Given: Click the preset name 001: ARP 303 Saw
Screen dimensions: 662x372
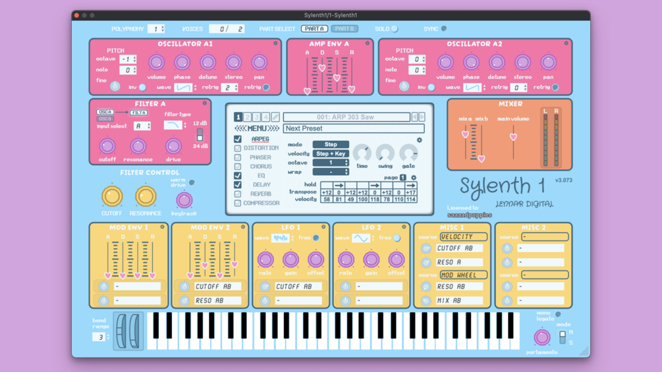Looking at the screenshot, I should (346, 117).
